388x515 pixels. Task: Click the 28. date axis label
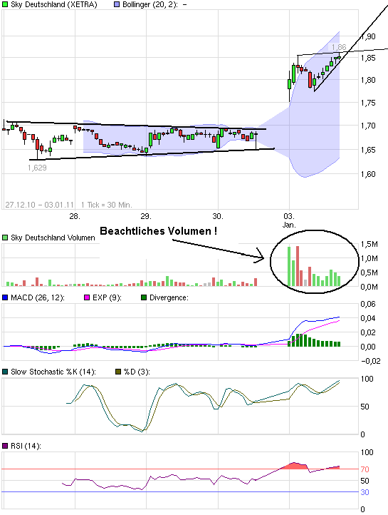(x=75, y=216)
